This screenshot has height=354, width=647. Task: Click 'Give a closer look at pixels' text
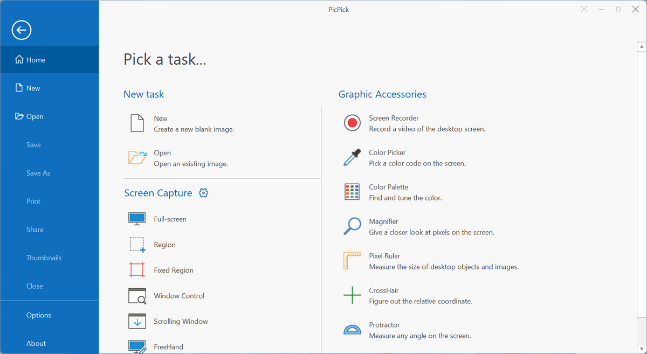tap(431, 232)
